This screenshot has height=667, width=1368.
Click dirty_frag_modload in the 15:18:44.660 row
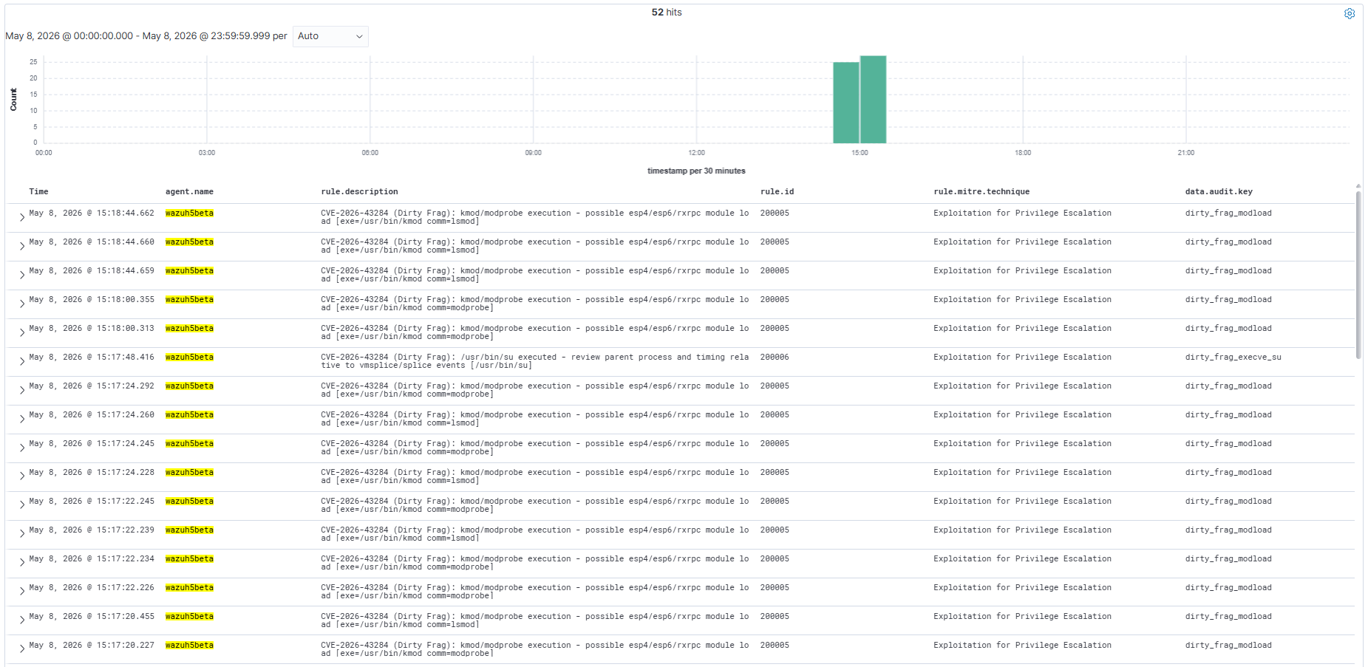coord(1228,242)
